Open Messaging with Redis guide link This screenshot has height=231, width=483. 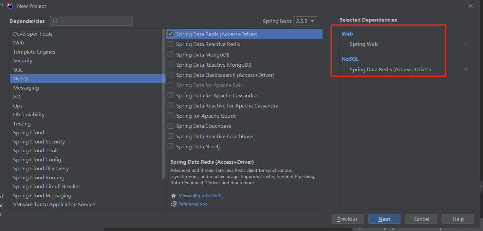[200, 196]
